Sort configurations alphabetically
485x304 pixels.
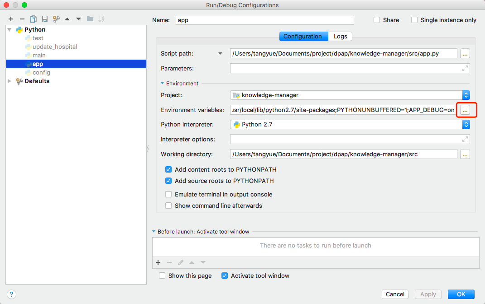coord(101,19)
